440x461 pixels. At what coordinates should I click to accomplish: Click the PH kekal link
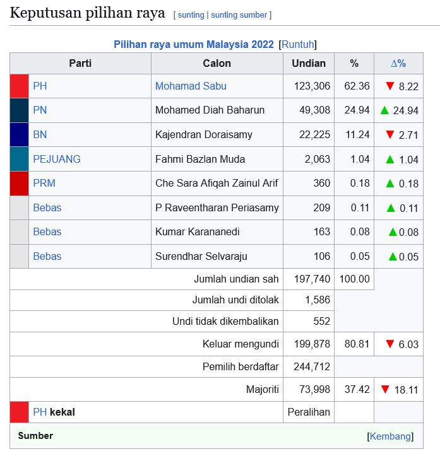click(x=40, y=412)
